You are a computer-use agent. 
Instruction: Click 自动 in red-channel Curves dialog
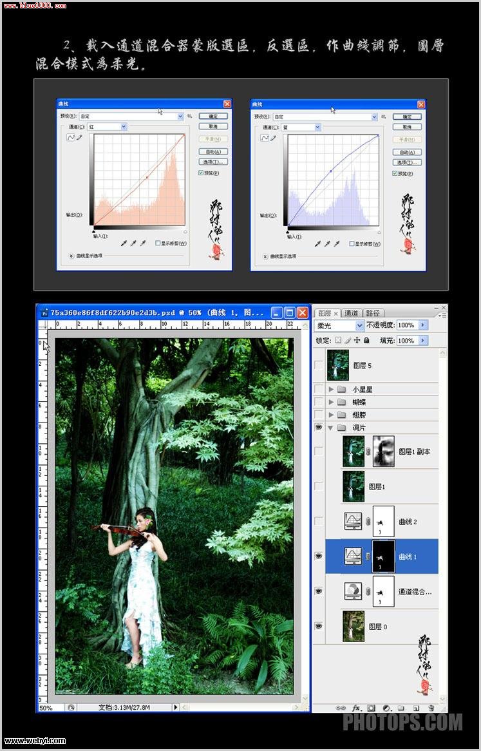[214, 151]
